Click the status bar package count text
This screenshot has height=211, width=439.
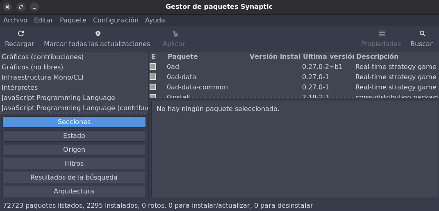(158, 206)
